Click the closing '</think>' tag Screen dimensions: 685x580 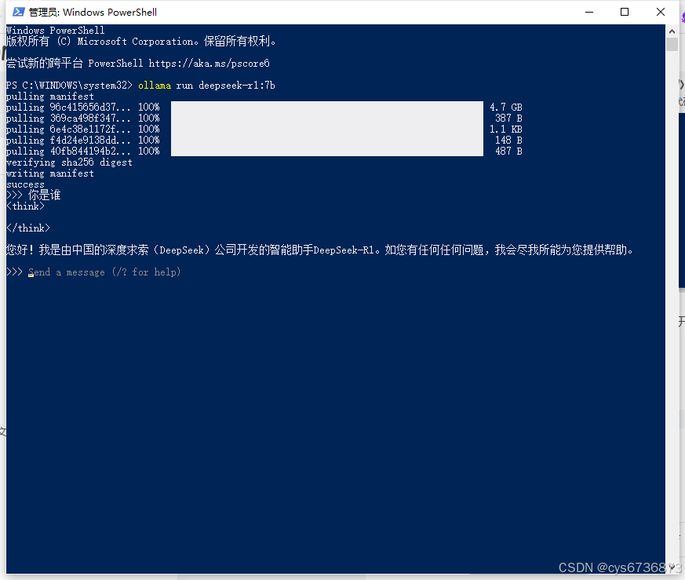[x=28, y=228]
